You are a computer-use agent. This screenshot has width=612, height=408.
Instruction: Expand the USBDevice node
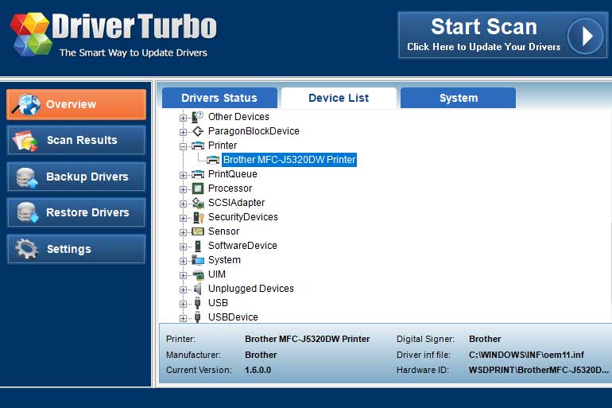point(183,318)
